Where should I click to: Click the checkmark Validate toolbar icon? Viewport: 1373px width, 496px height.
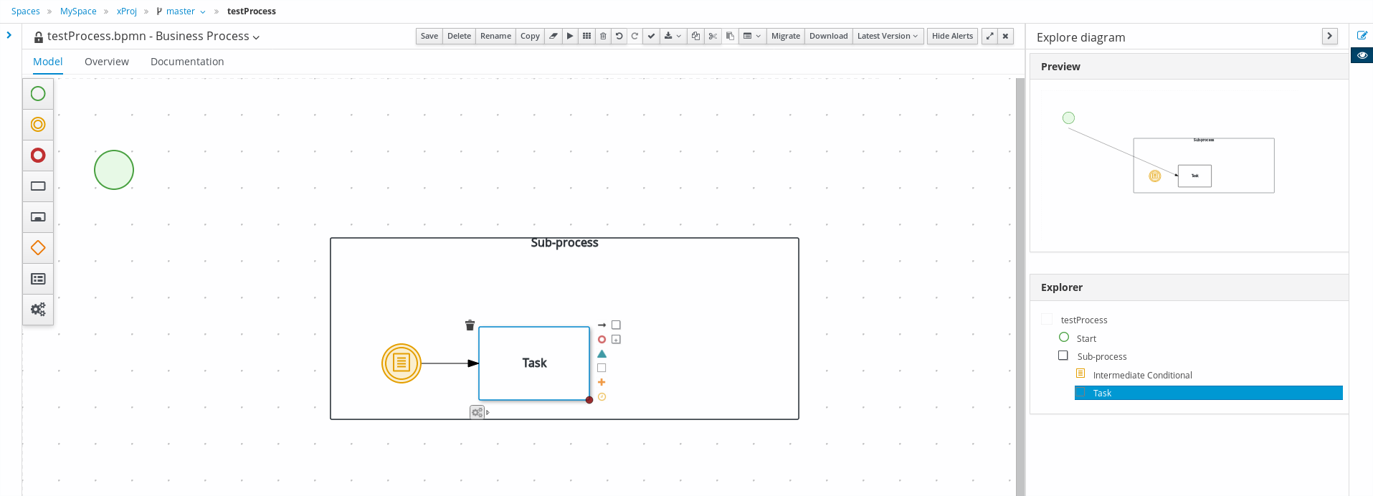pos(651,36)
